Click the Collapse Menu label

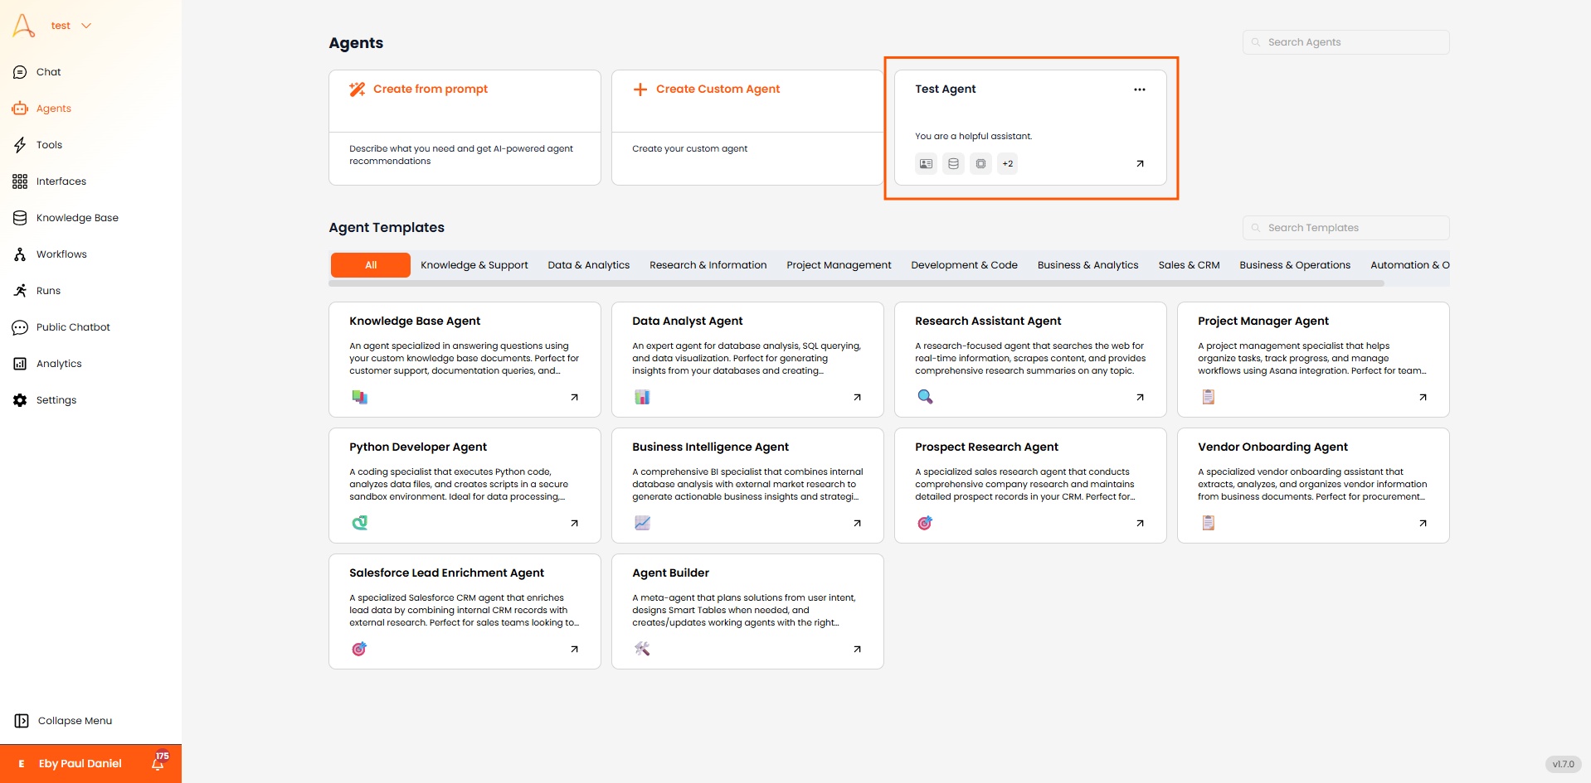(75, 721)
